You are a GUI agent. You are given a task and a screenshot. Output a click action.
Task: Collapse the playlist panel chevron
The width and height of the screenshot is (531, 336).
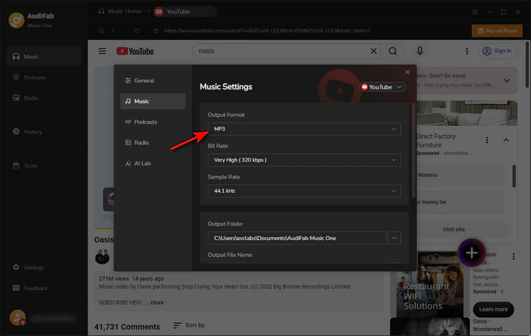[x=506, y=80]
